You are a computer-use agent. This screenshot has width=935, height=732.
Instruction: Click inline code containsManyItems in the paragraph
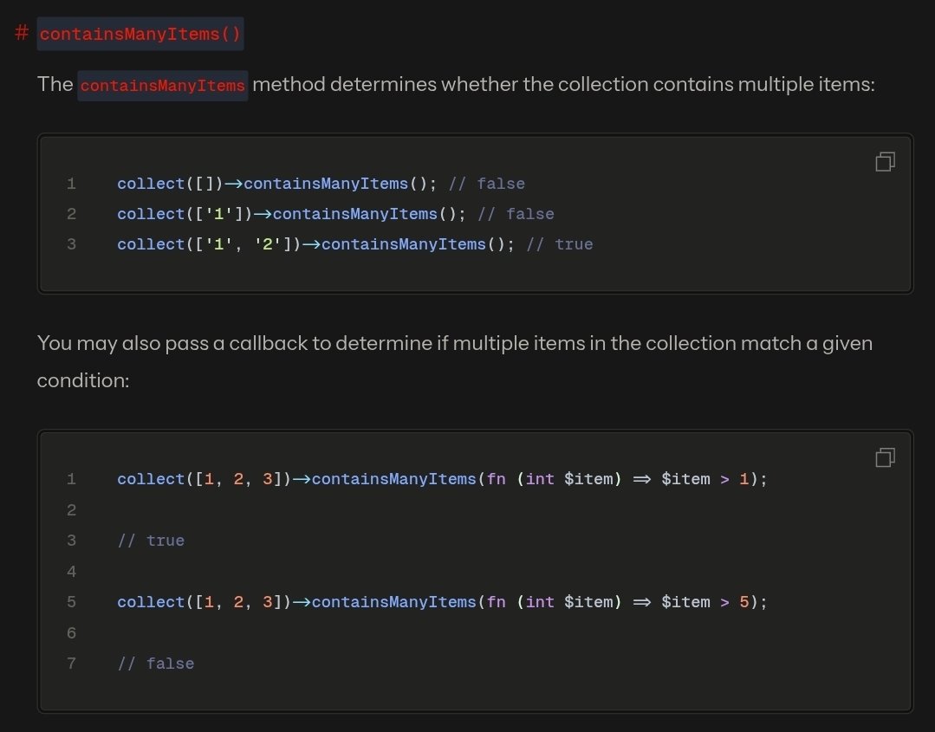click(162, 86)
